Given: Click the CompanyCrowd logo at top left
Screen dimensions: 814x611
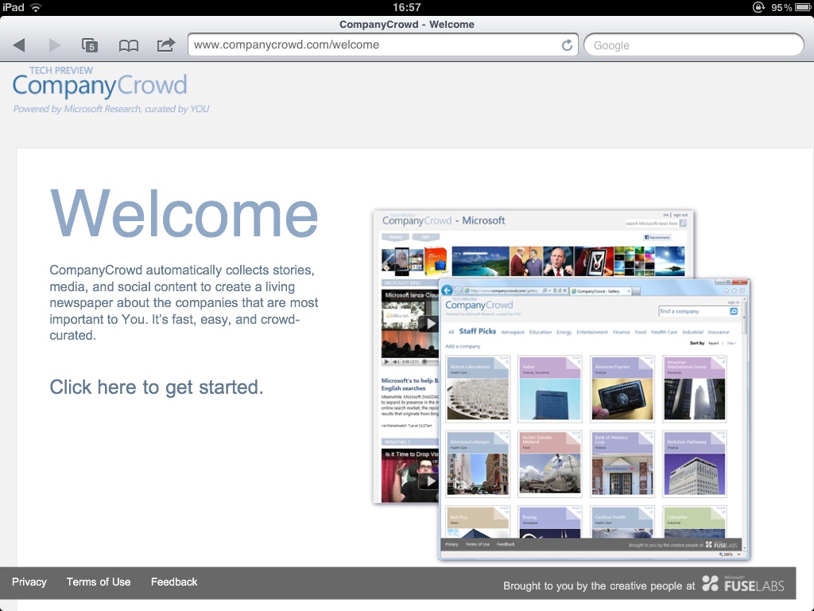Looking at the screenshot, I should [100, 85].
